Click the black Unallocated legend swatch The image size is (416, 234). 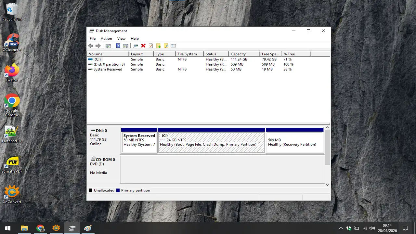click(x=91, y=190)
